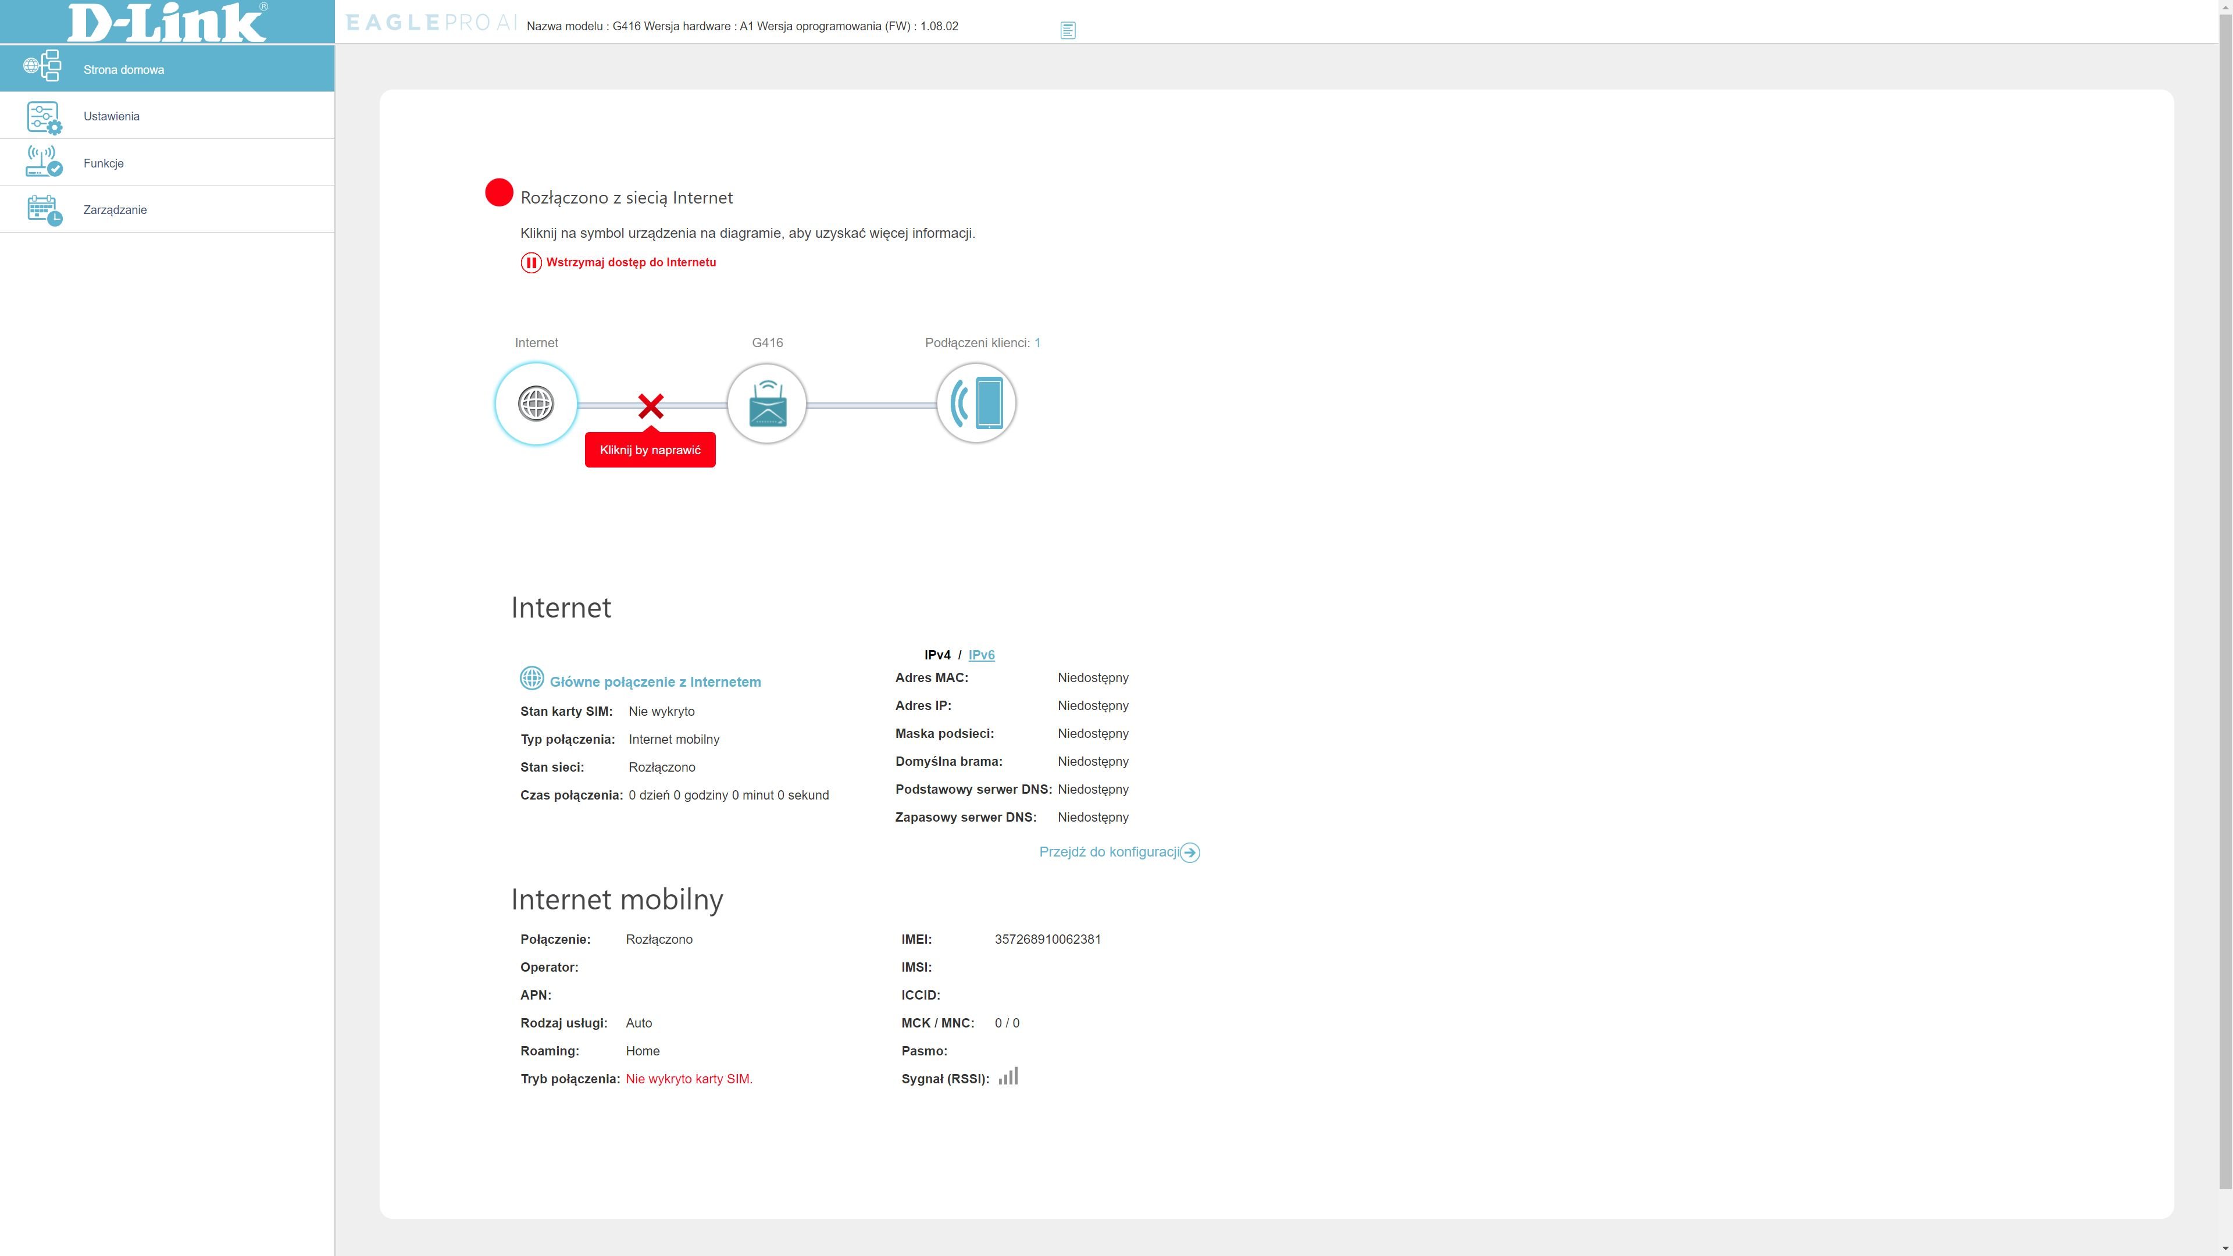Click the red X connection error mark
Screen dimensions: 2233x1256
(x=651, y=406)
